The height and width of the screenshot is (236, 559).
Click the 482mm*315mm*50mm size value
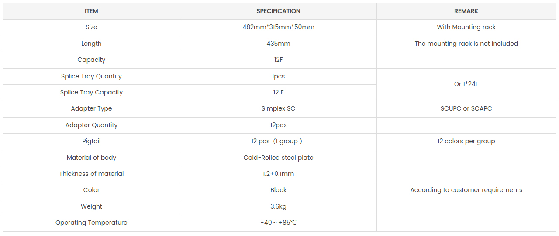click(278, 27)
